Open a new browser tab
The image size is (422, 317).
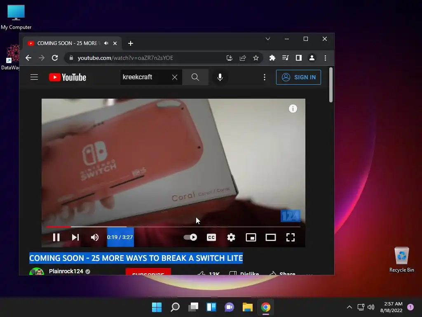[131, 43]
